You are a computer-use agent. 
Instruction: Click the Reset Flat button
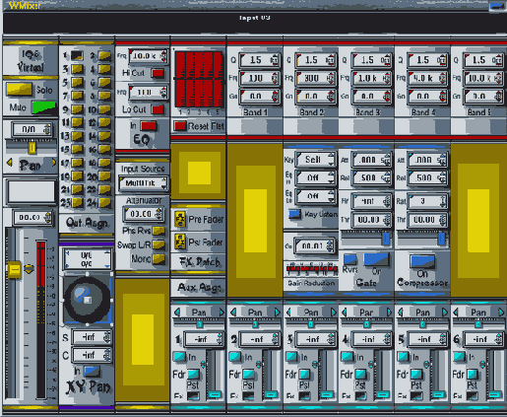[x=180, y=126]
